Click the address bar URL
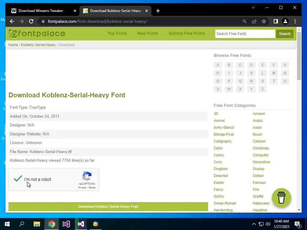This screenshot has height=230, width=307. [x=97, y=21]
